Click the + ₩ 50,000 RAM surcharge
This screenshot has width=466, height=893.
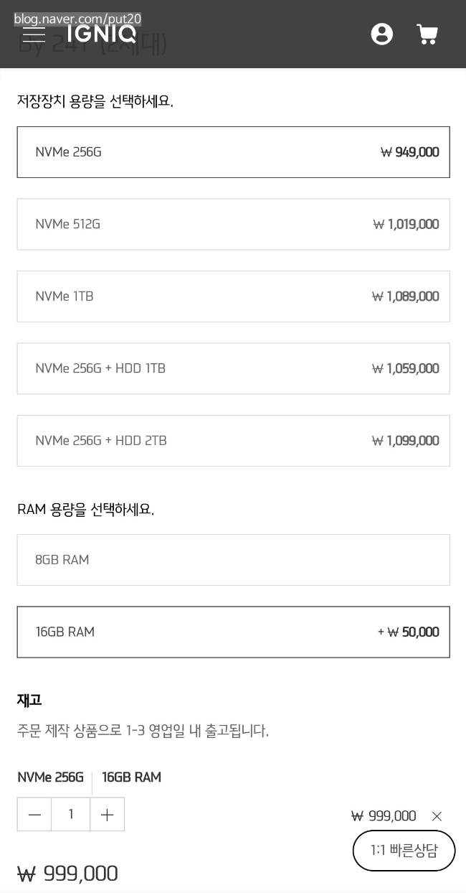(408, 632)
